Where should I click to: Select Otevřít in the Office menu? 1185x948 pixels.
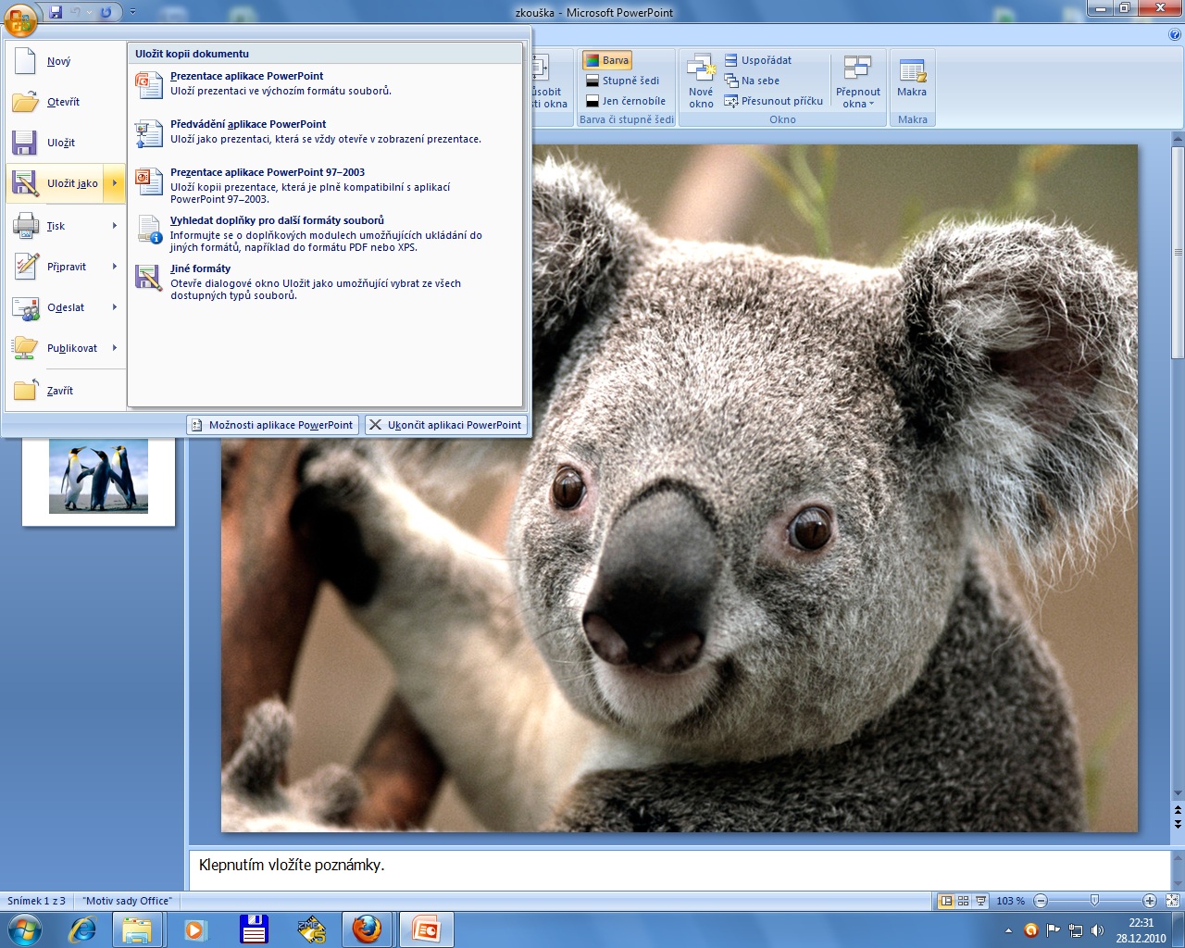[x=63, y=102]
